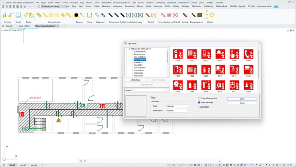Viewport: 296px width, 167px height.
Task: Click the black circle Bumpers icon
Action: (x=76, y=15)
